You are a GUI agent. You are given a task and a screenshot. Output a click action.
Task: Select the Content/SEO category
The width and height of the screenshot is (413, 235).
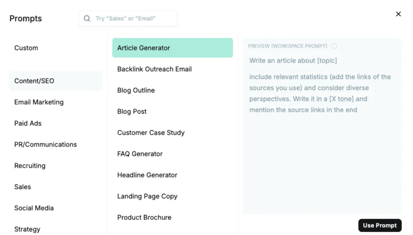56,81
